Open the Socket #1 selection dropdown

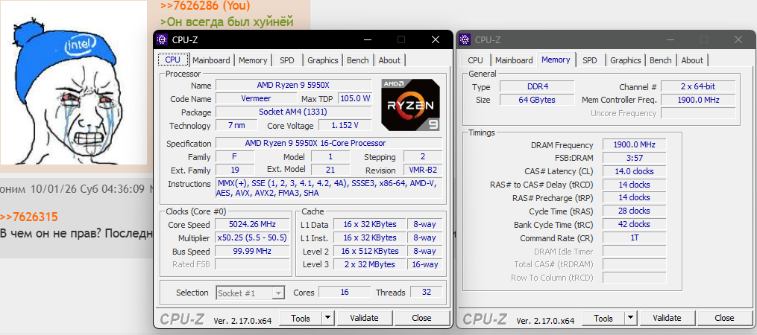[x=250, y=293]
